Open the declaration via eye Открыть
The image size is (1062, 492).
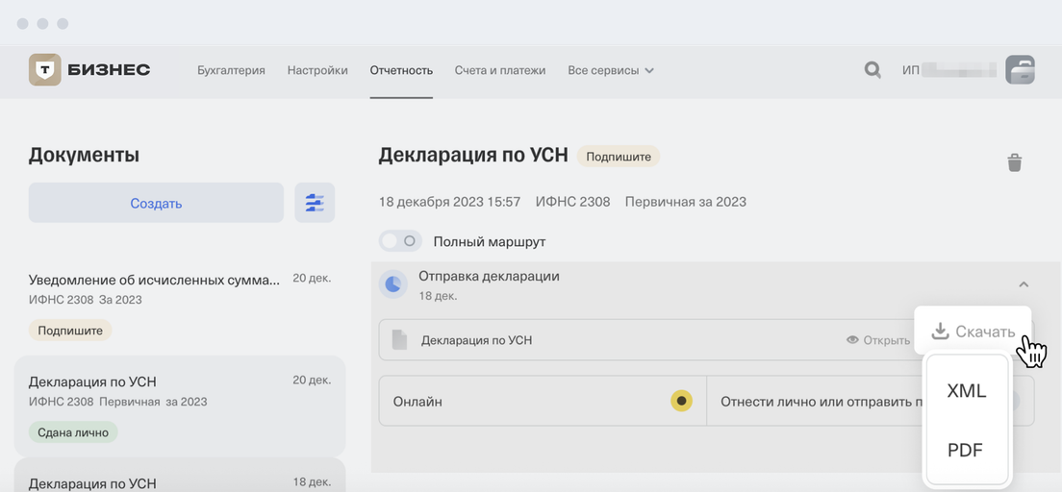pos(877,340)
